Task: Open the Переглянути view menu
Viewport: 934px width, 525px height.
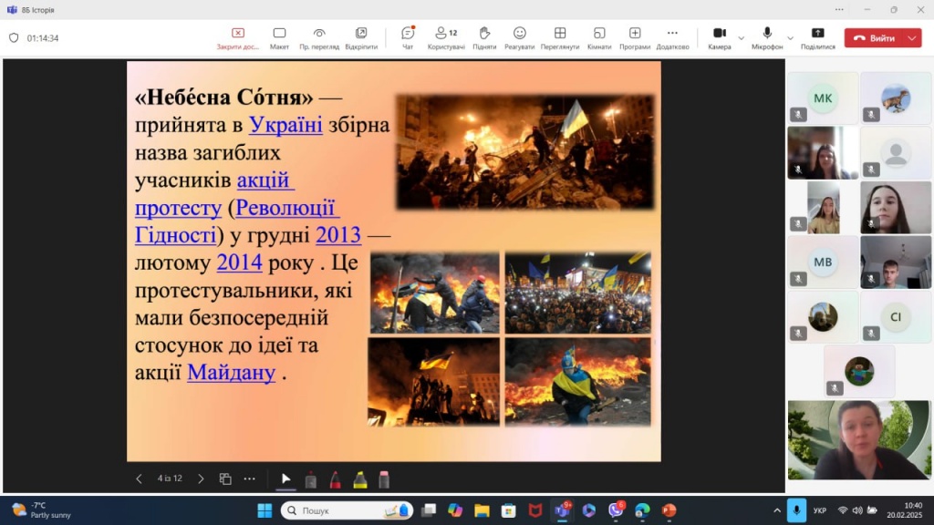Action: (x=559, y=37)
